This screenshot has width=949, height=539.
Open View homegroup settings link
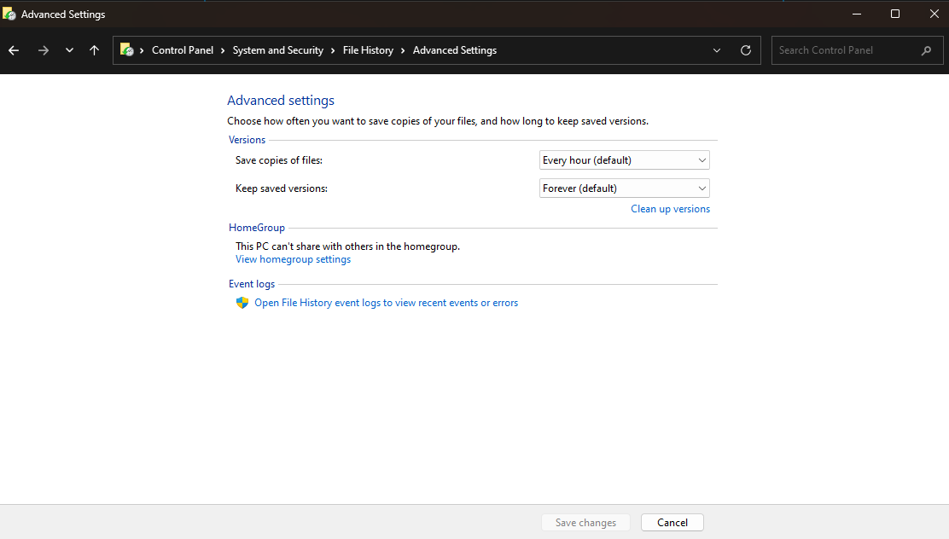point(293,259)
